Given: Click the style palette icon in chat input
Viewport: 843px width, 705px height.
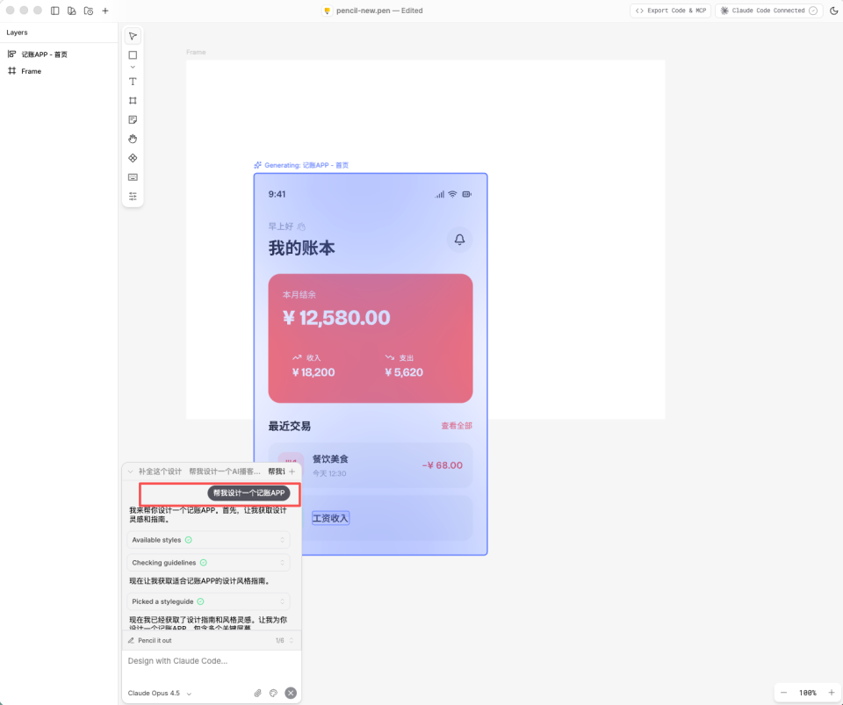Looking at the screenshot, I should (x=272, y=693).
